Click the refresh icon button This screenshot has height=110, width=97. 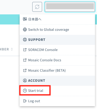(37, 7)
